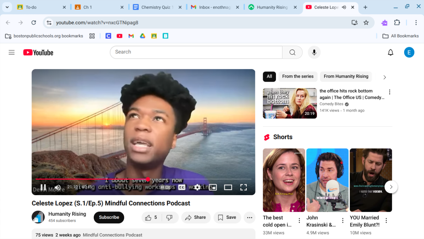This screenshot has height=239, width=424.
Task: Toggle closed captions on the video
Action: 182,187
